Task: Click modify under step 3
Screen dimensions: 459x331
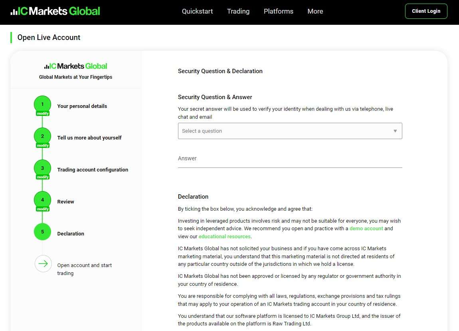Action: pyautogui.click(x=43, y=177)
